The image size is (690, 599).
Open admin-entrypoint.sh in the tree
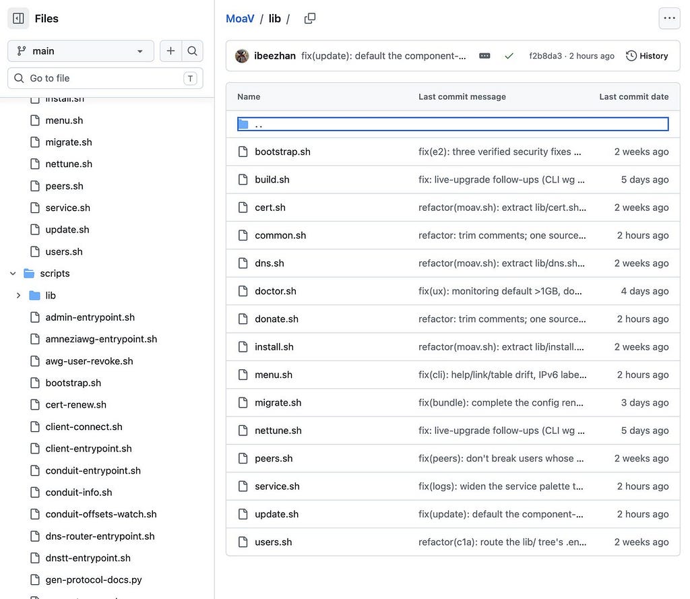[90, 317]
